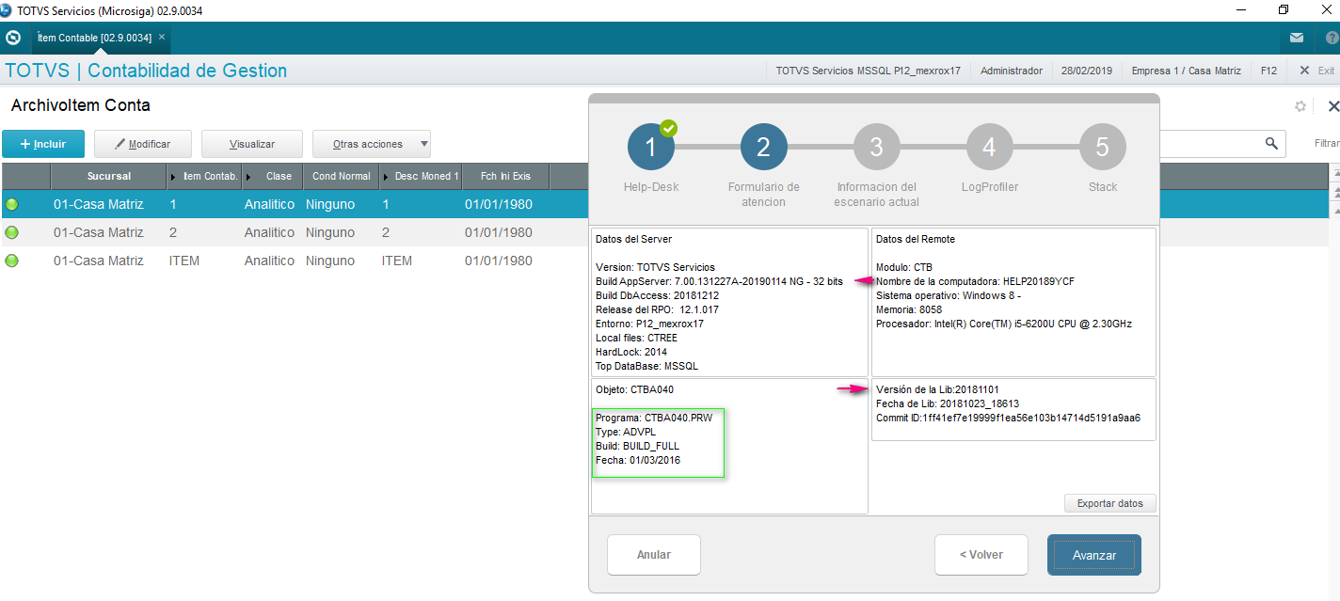This screenshot has width=1340, height=601.
Task: Click green status dot of Ítem 2 row
Action: pyautogui.click(x=12, y=232)
